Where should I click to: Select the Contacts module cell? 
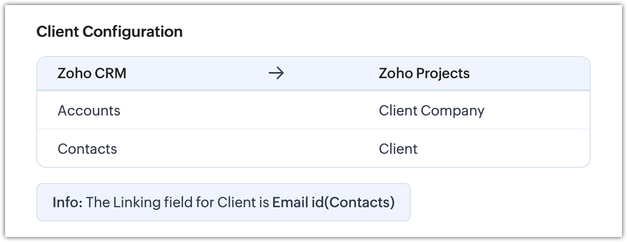pos(87,149)
